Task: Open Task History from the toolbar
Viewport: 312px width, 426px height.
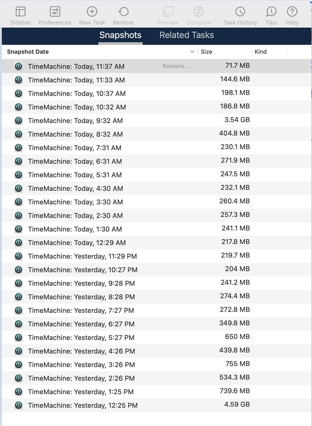Action: click(240, 12)
